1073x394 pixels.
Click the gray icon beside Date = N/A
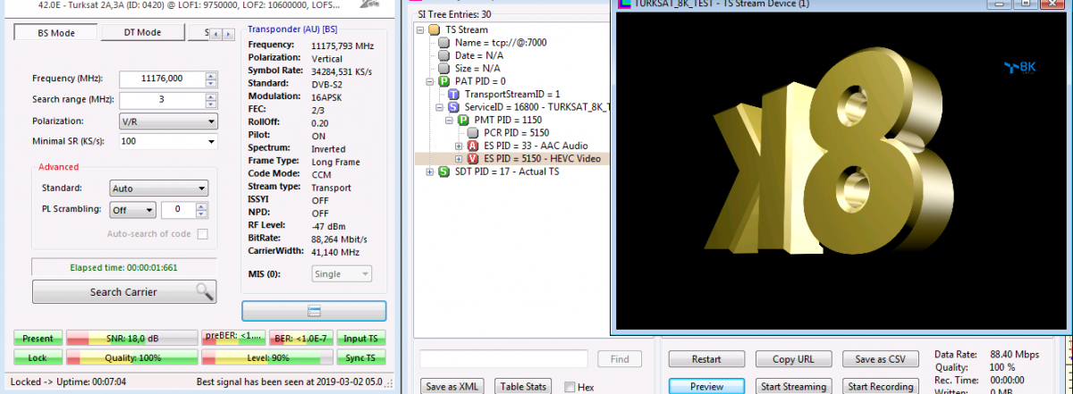pyautogui.click(x=444, y=55)
